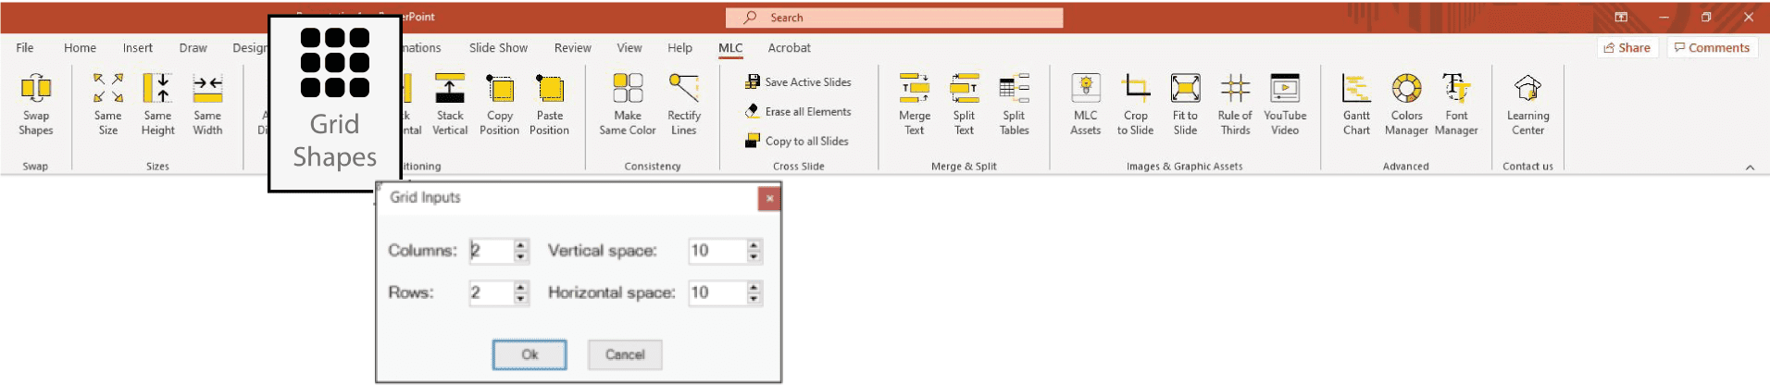Increase Vertical space with up arrow
The image size is (1770, 385).
(x=754, y=245)
